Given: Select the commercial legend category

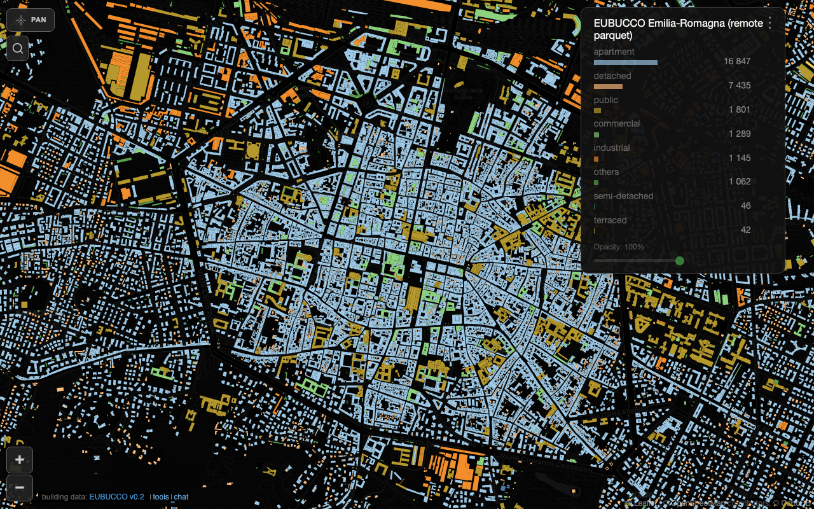Looking at the screenshot, I should click(617, 123).
